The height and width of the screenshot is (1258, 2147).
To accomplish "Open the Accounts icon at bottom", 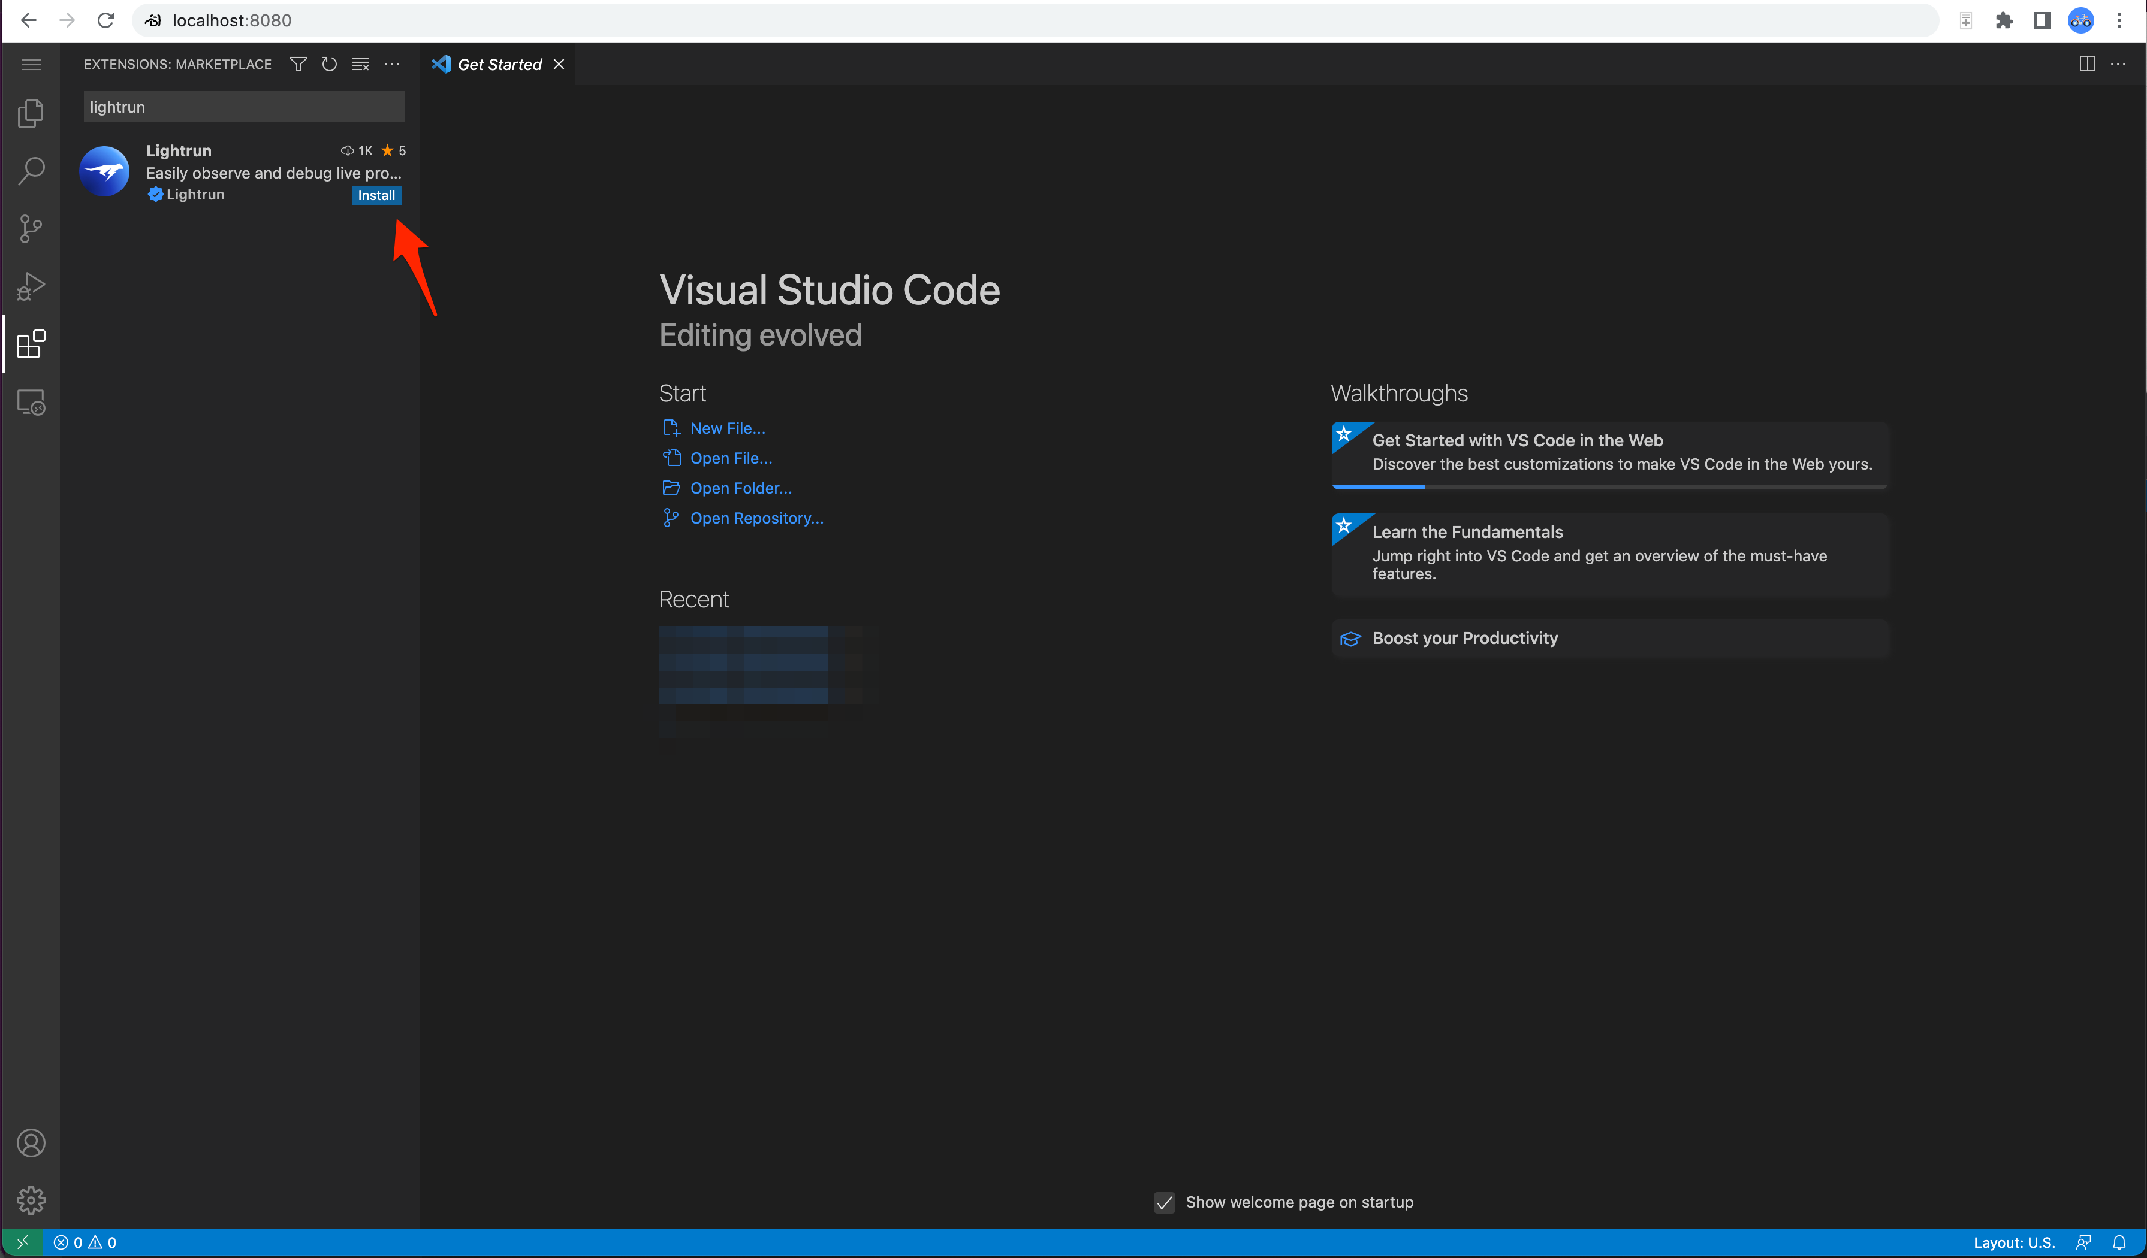I will coord(31,1143).
